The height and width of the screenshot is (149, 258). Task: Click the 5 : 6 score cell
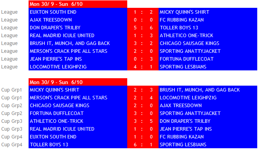143,28
